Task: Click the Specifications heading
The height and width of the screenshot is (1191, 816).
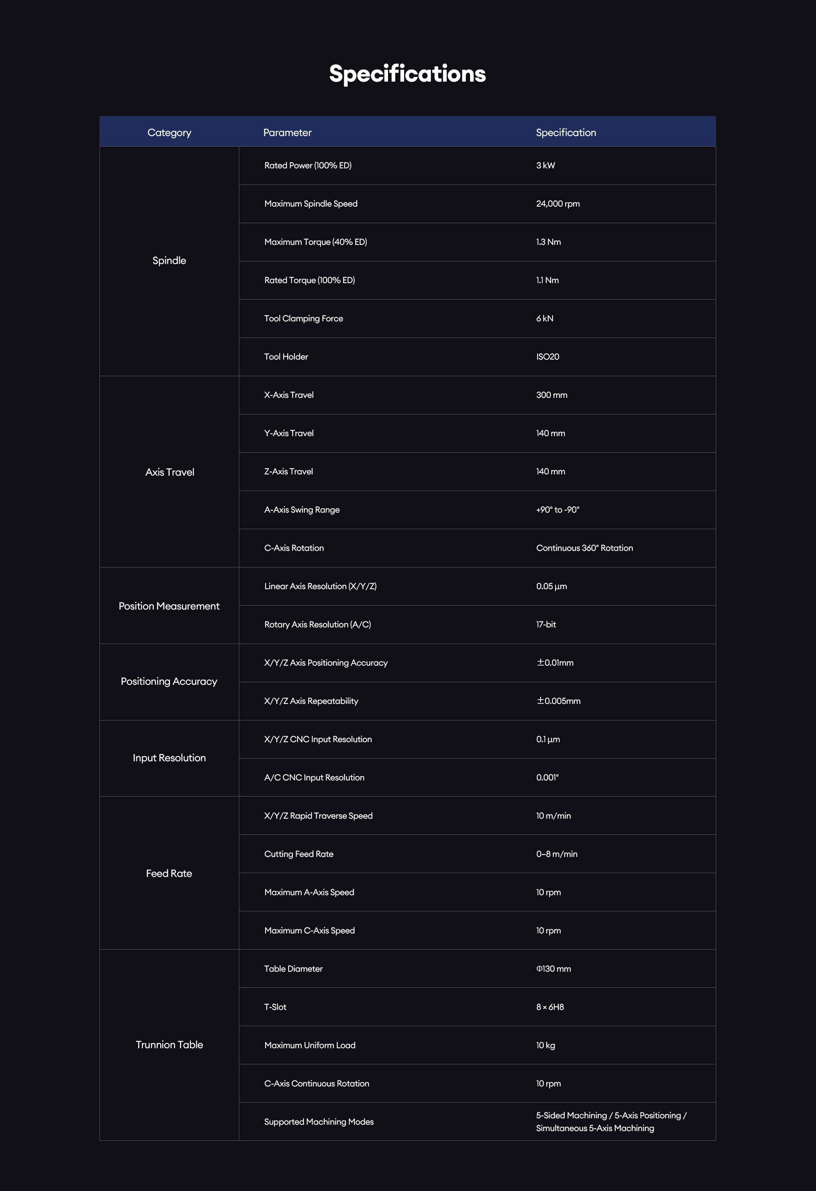Action: (408, 74)
